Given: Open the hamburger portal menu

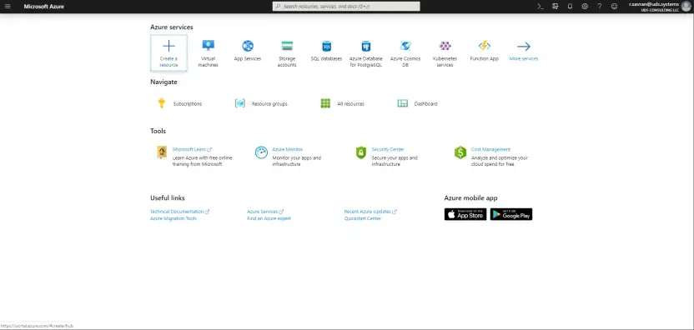Looking at the screenshot, I should [x=8, y=7].
